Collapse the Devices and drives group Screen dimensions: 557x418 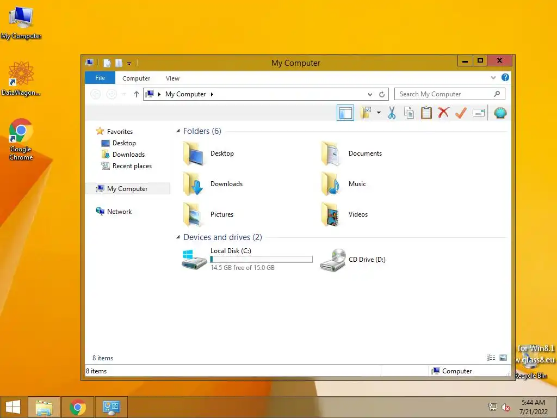pyautogui.click(x=178, y=237)
